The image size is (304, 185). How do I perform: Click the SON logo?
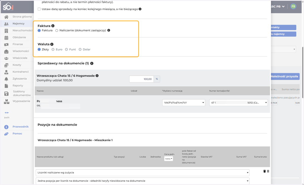8,7
